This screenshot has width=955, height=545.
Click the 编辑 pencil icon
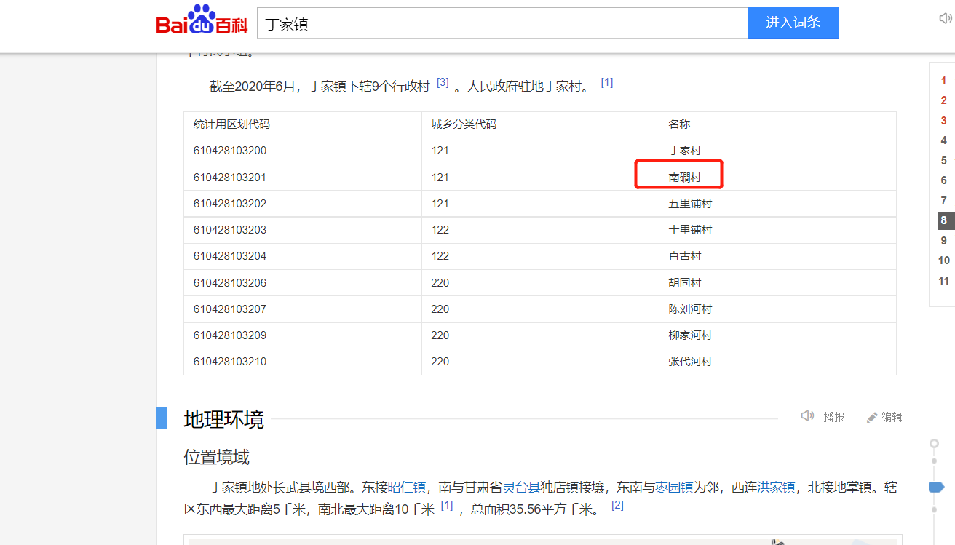click(x=872, y=418)
